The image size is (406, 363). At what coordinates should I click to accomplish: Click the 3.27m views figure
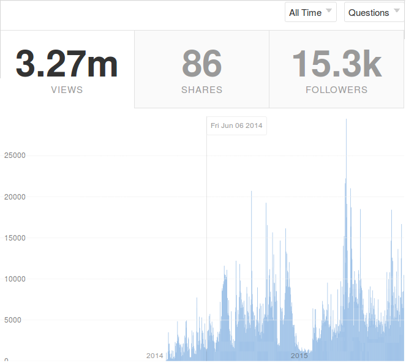[x=67, y=64]
